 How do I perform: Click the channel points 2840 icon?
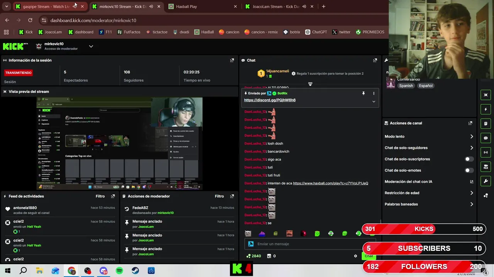click(x=248, y=256)
